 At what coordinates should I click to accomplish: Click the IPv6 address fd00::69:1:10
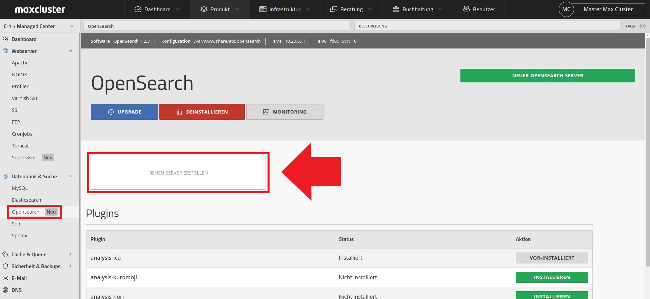(343, 41)
